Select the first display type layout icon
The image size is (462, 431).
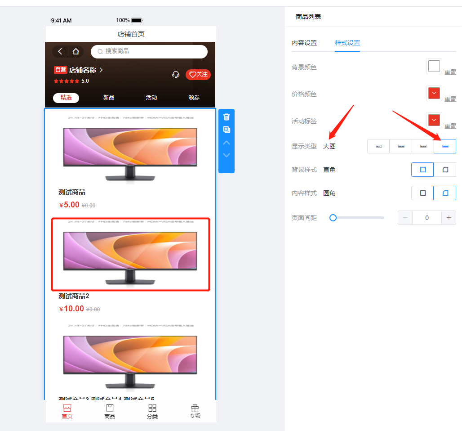tap(378, 146)
